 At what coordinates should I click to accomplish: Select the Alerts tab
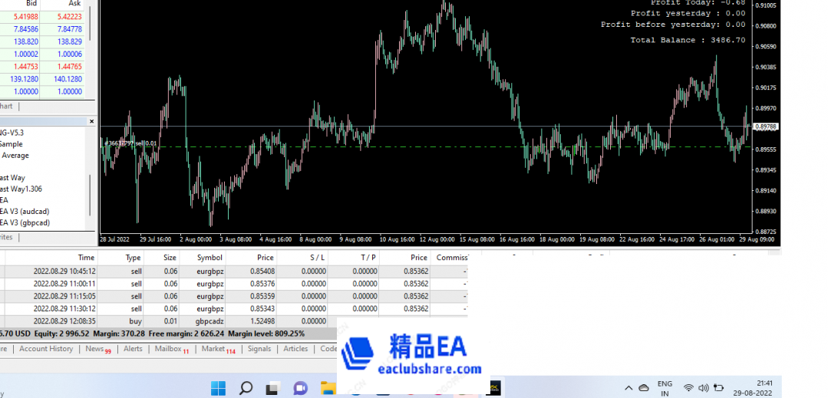pos(133,349)
